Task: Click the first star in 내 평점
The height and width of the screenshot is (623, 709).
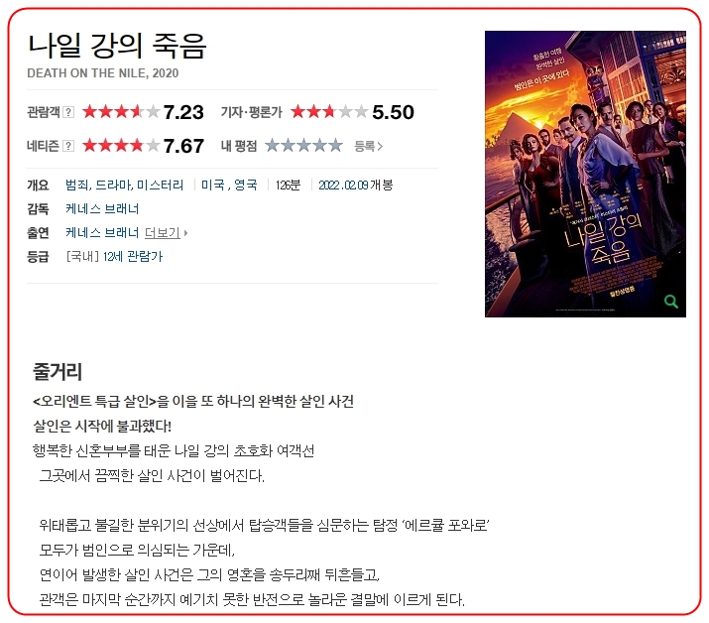Action: point(273,145)
